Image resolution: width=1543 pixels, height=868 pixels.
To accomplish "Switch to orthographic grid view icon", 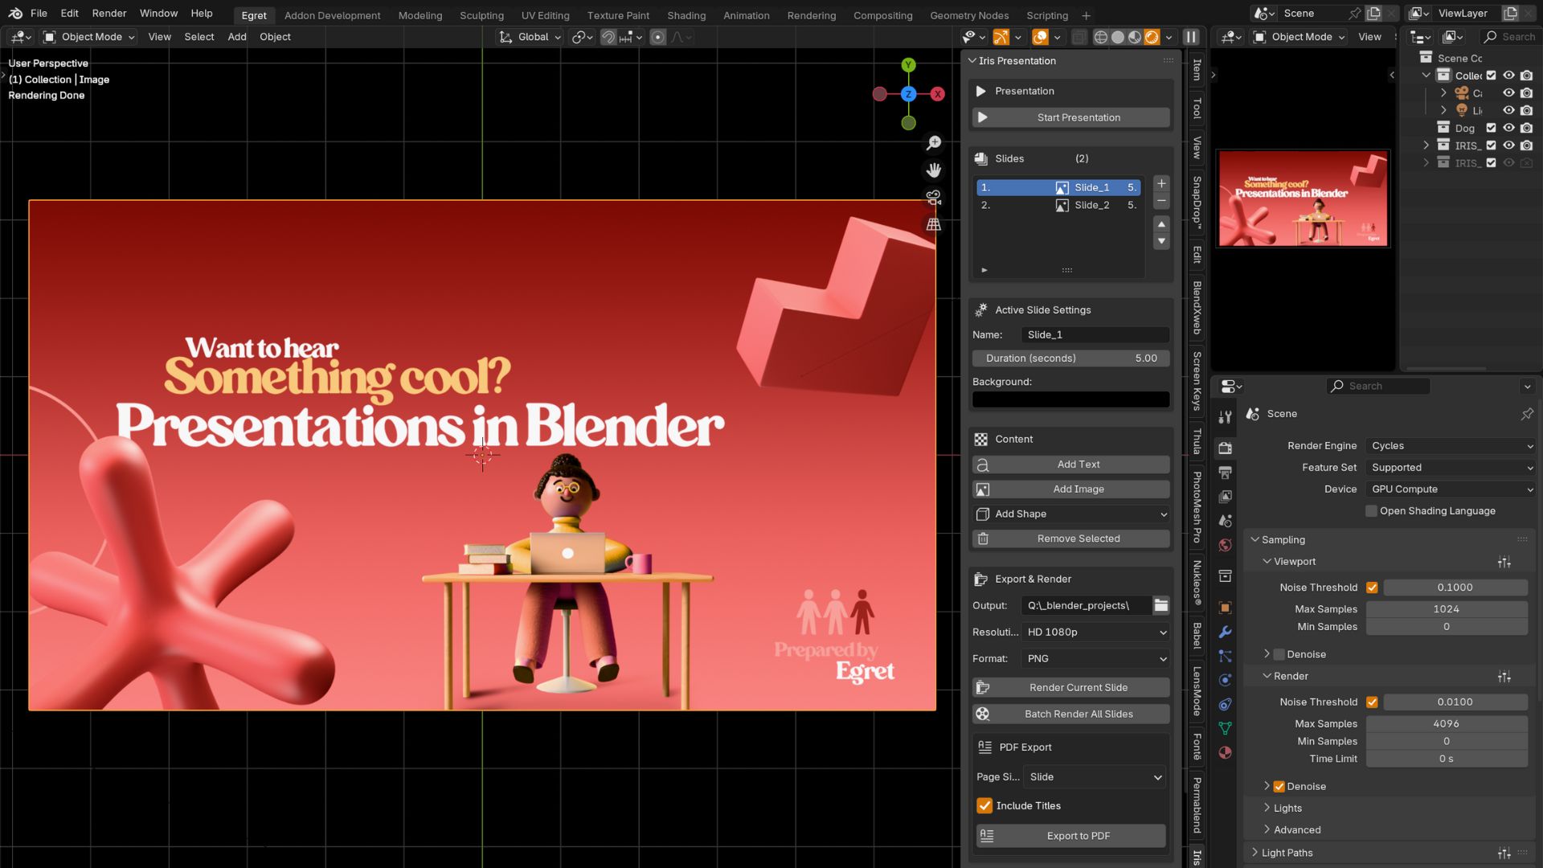I will click(x=933, y=225).
